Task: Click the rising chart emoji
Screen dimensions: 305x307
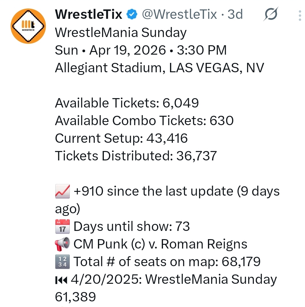Action: click(63, 191)
